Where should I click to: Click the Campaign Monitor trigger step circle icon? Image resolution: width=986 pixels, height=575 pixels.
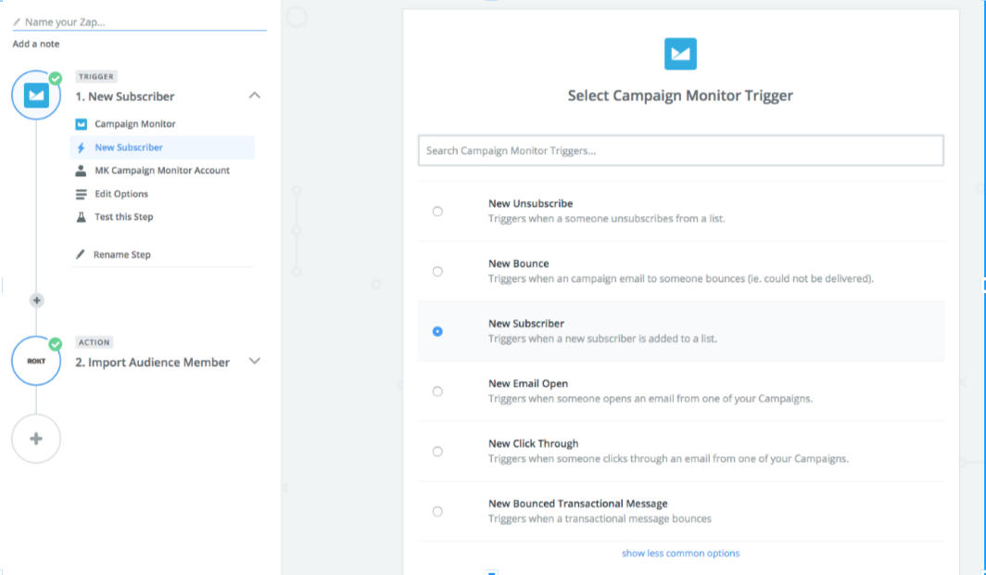tap(36, 95)
